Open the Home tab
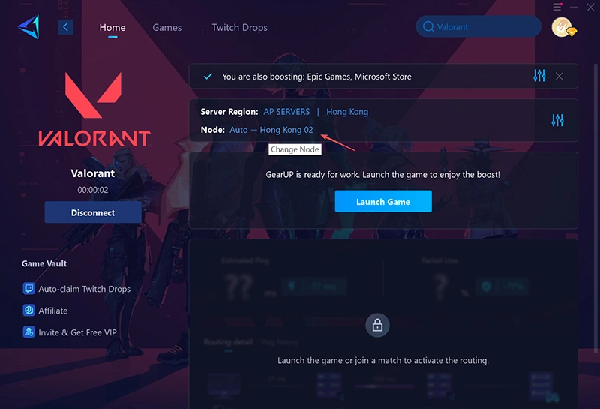The width and height of the screenshot is (600, 409). 112,27
